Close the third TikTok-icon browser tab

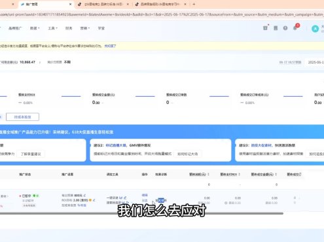click(185, 4)
